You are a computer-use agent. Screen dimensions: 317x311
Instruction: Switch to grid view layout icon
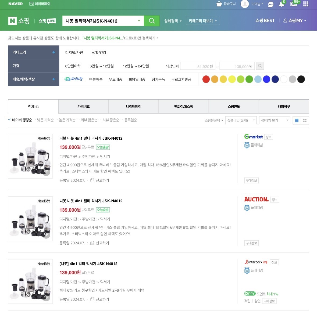click(x=305, y=120)
